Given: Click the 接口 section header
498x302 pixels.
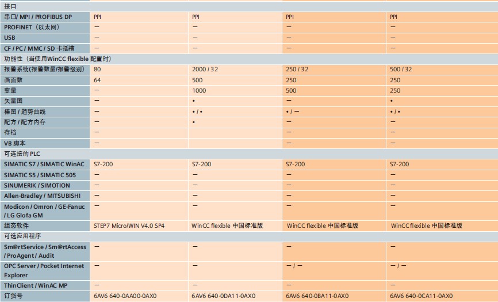Looking at the screenshot, I should [10, 6].
